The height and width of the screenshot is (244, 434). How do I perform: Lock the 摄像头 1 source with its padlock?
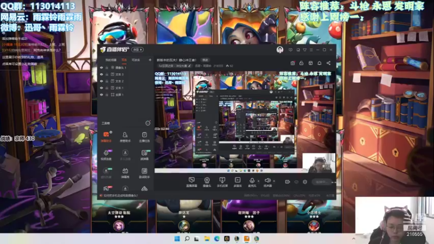pos(107,67)
